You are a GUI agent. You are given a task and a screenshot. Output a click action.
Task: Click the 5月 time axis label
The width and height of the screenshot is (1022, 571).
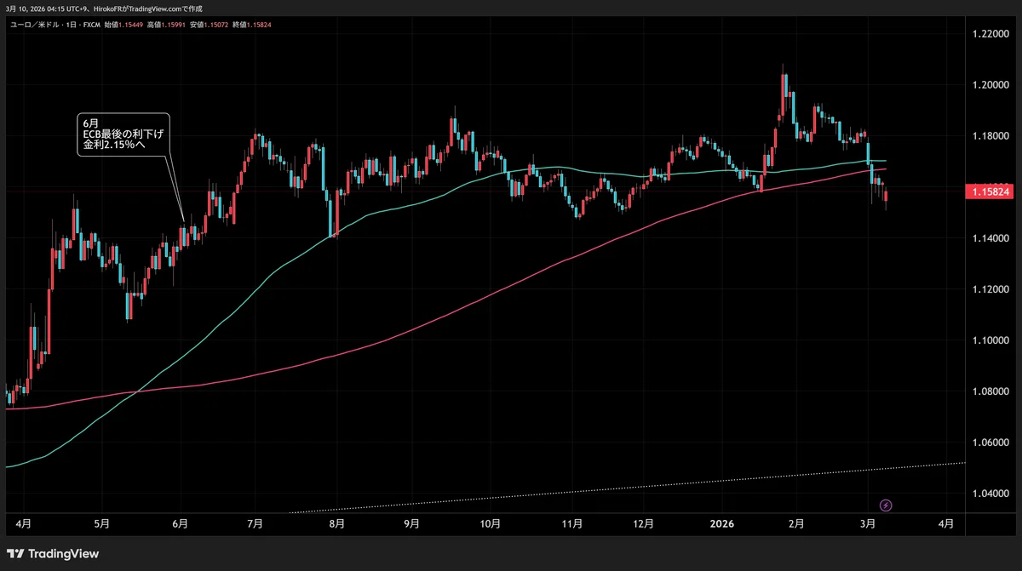click(x=101, y=524)
